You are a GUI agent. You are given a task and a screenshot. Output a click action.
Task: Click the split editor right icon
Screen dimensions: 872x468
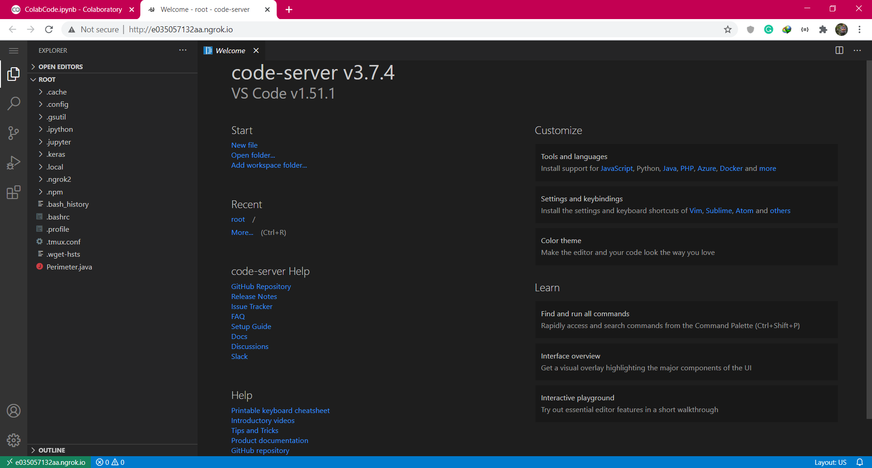(x=839, y=50)
